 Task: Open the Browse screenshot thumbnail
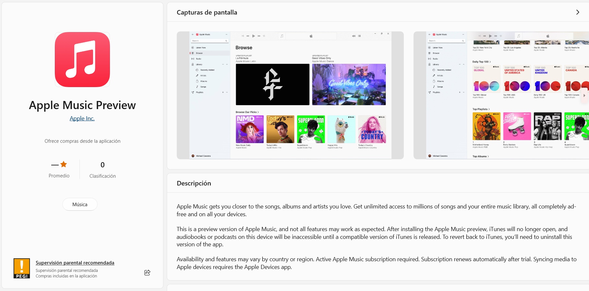click(x=290, y=95)
